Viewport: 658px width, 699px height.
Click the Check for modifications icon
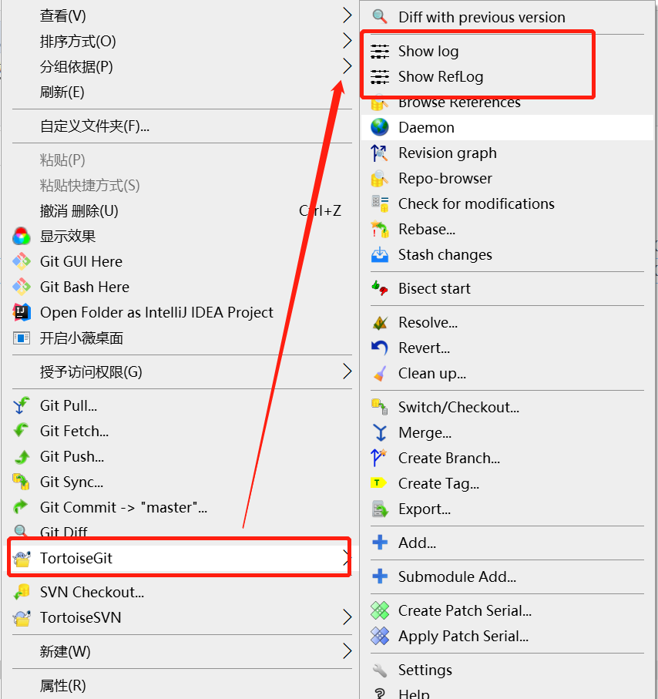pyautogui.click(x=380, y=203)
